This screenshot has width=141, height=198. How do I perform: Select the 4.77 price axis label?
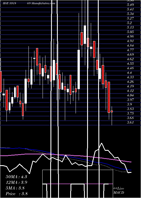(x=130, y=50)
